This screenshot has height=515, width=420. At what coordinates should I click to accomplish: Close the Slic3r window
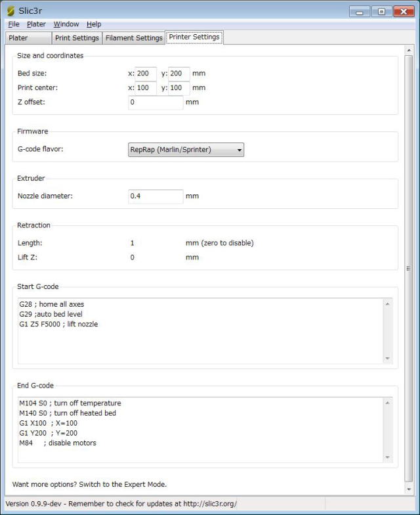404,12
